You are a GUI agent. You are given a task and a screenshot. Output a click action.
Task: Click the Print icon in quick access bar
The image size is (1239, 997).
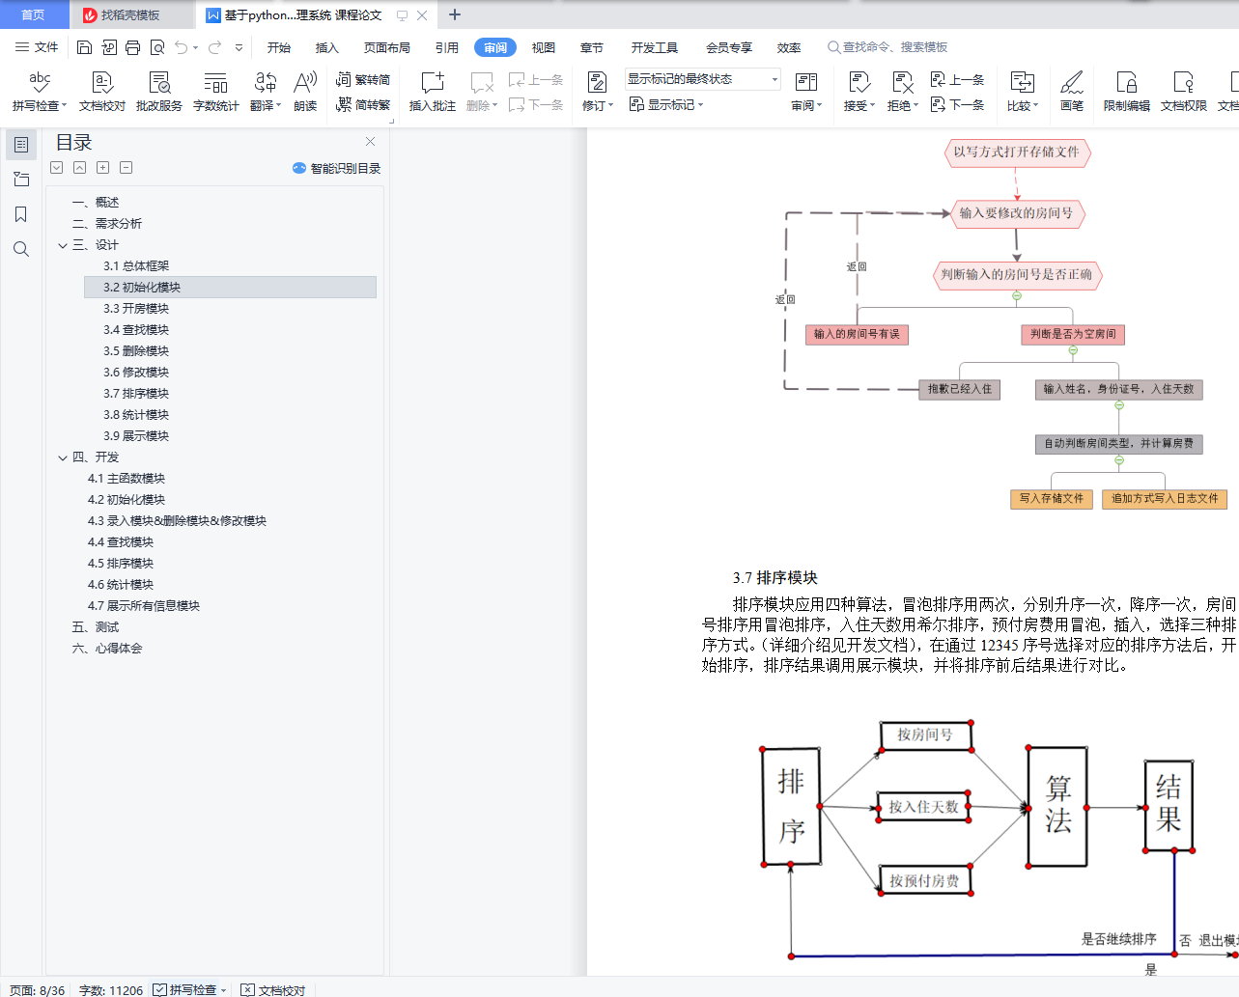[x=132, y=47]
